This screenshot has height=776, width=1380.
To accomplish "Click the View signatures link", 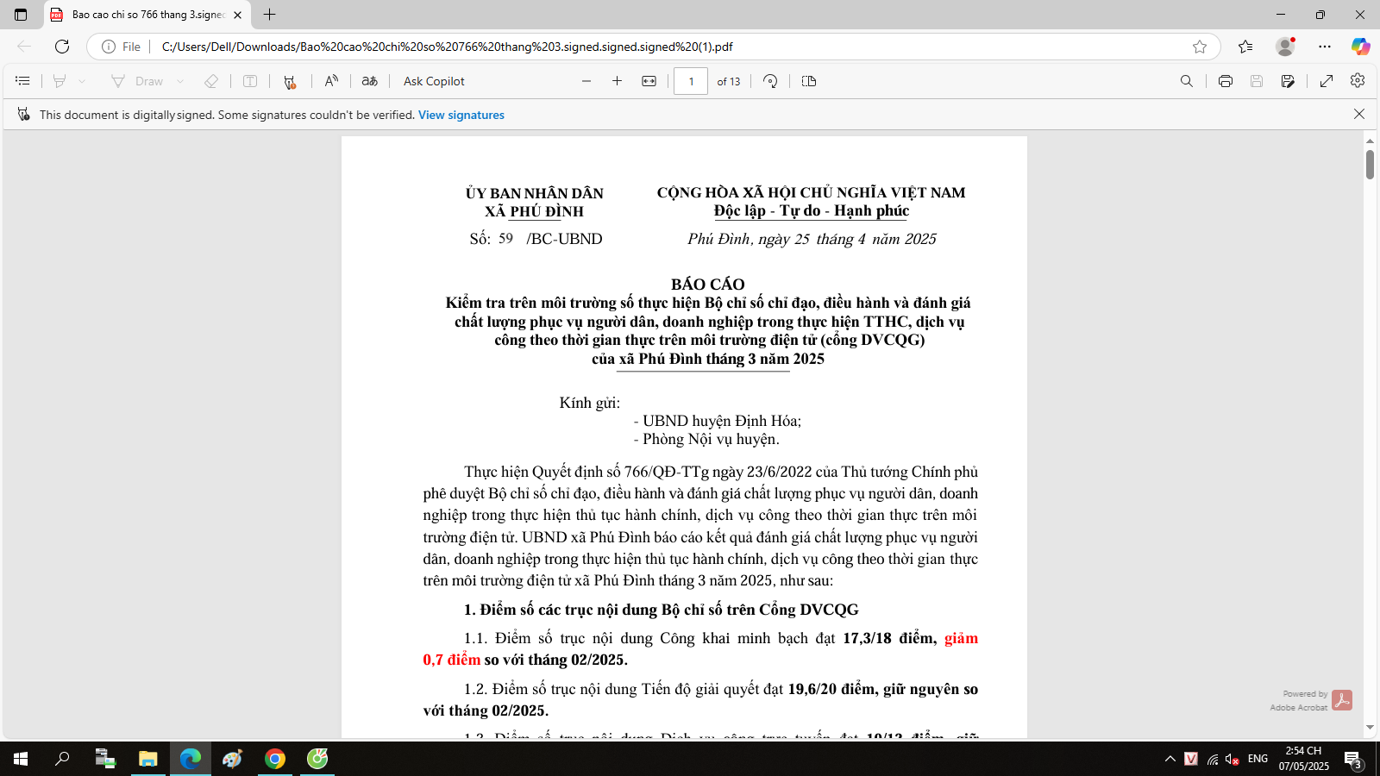I will 461,115.
